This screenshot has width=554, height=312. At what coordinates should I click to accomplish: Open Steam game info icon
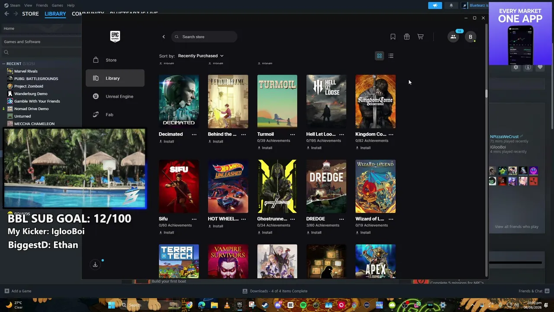[528, 67]
